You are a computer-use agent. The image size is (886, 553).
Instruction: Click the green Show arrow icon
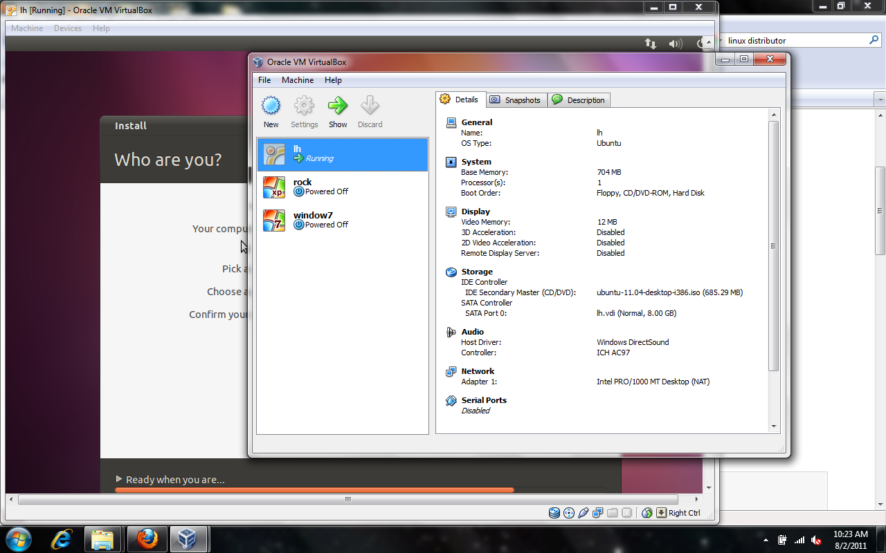coord(338,106)
